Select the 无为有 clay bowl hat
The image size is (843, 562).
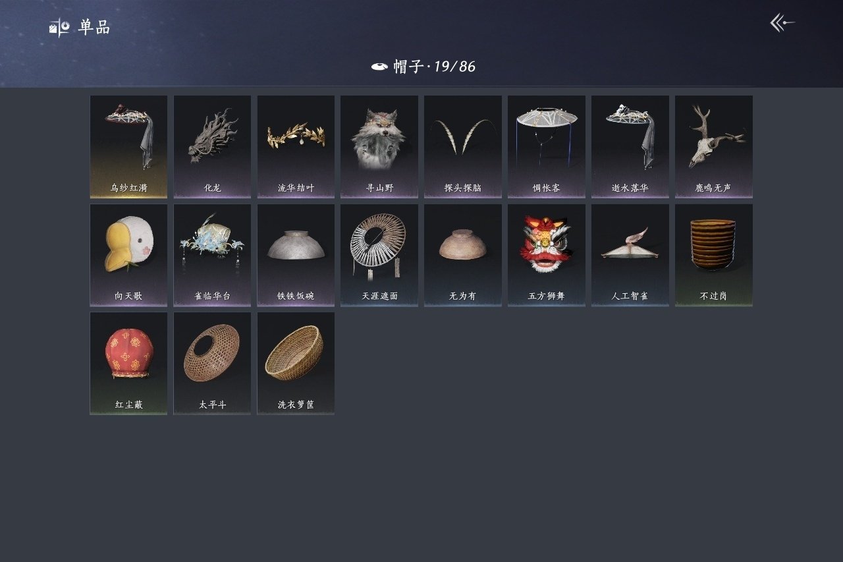[x=463, y=255]
